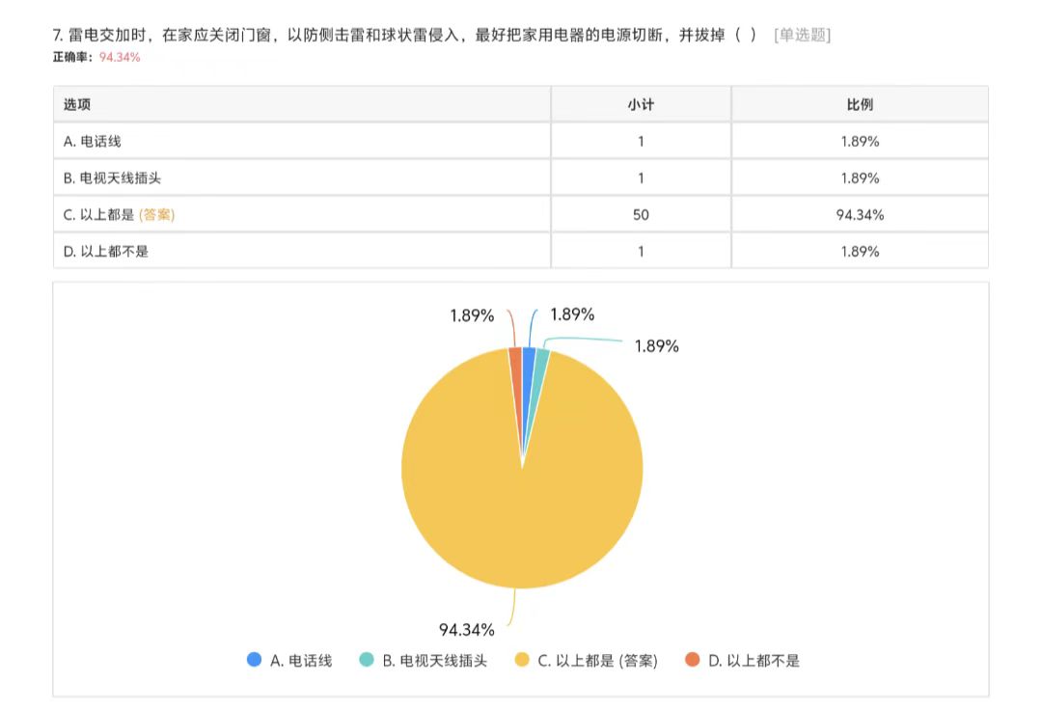Click the yellow legend dot for C. 以上都是
Viewport: 1042px width, 710px height.
coord(522,660)
